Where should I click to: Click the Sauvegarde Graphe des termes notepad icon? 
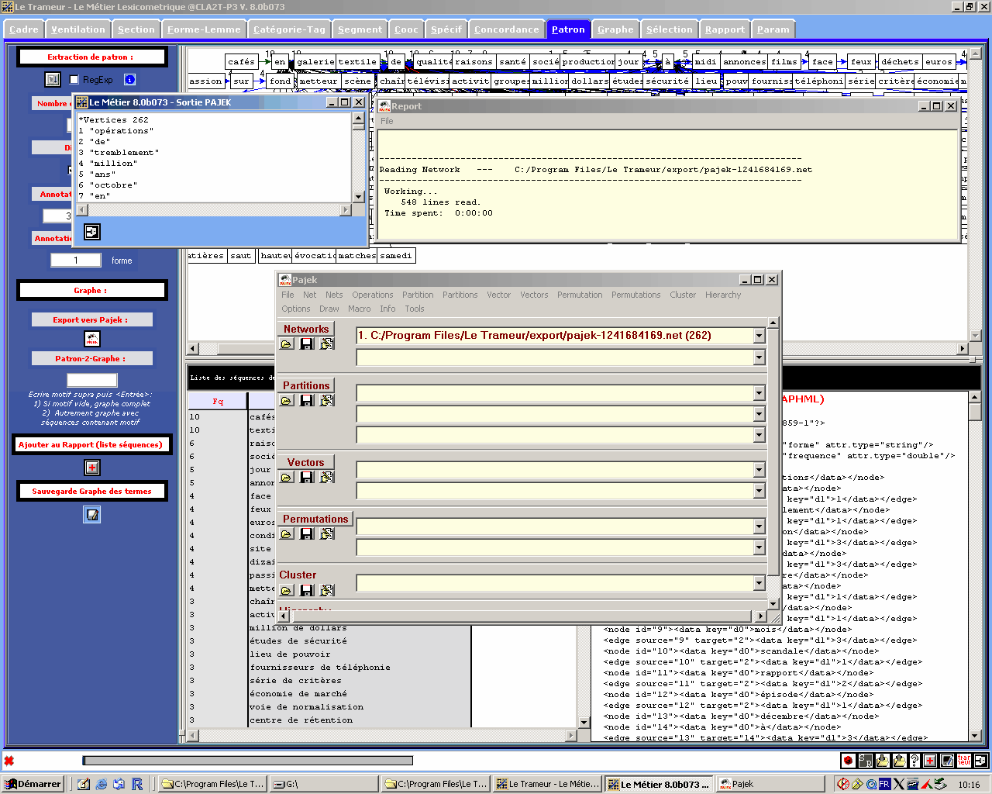pyautogui.click(x=92, y=515)
